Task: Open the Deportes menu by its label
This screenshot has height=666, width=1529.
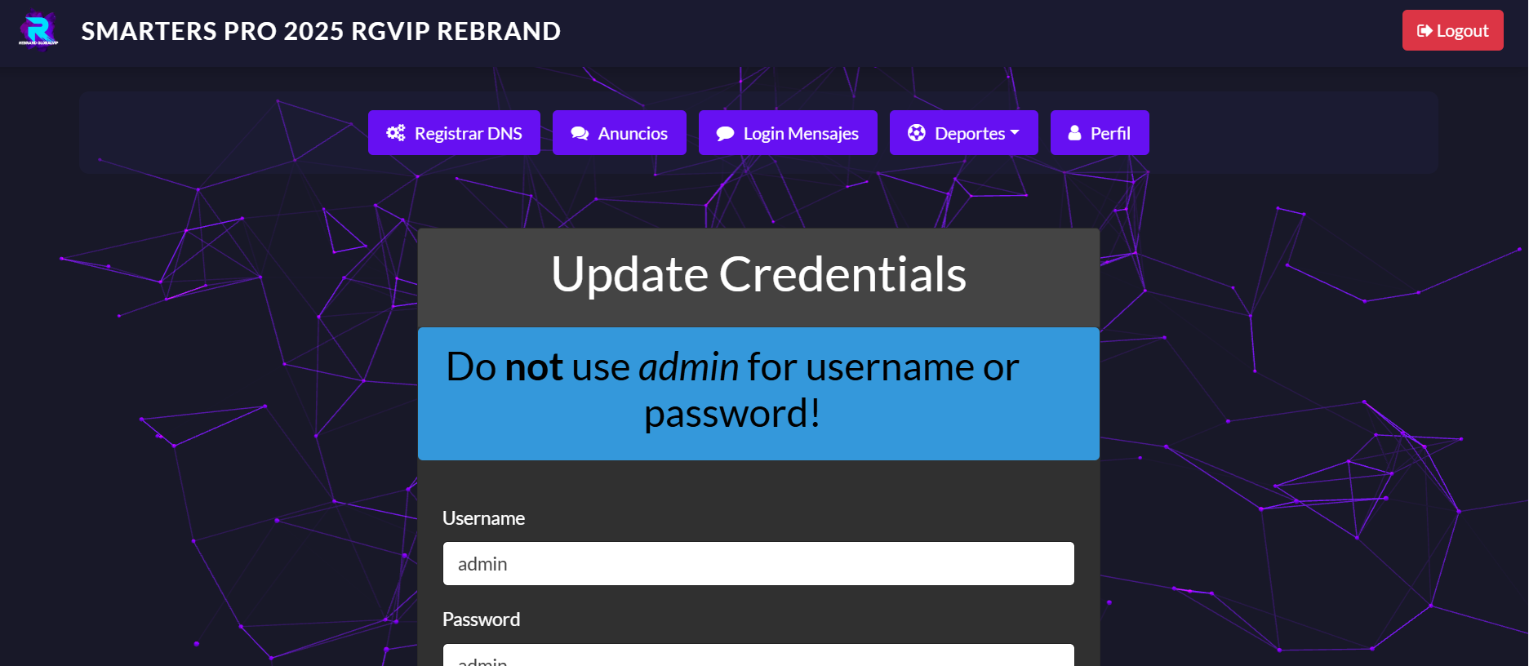Action: [x=970, y=133]
